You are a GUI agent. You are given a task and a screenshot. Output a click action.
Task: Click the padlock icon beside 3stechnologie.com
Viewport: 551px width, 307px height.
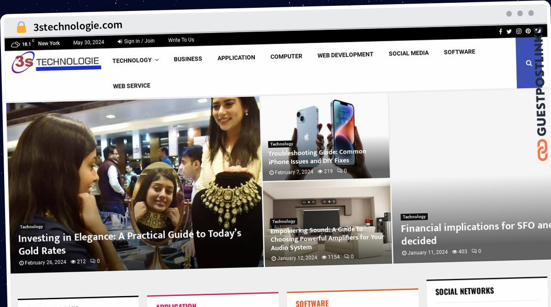pyautogui.click(x=21, y=27)
